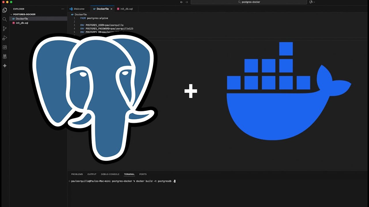
Task: Close the Dockerfile editor tab
Action: tap(112, 9)
